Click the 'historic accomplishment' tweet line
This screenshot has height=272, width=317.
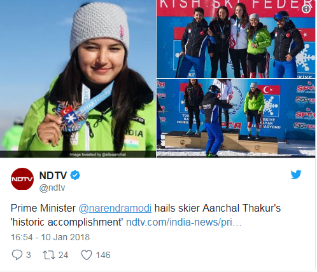[x=67, y=222]
